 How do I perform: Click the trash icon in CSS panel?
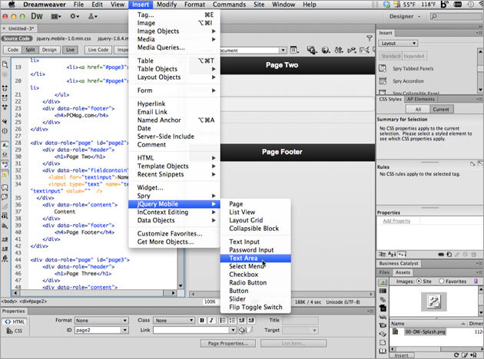[x=473, y=255]
